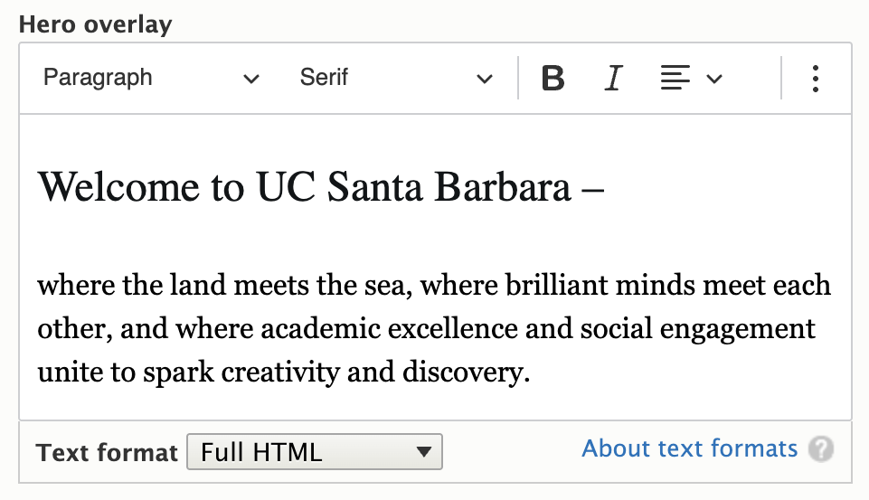Click the line 'unite to spark creativity and discovery.'

click(x=284, y=372)
